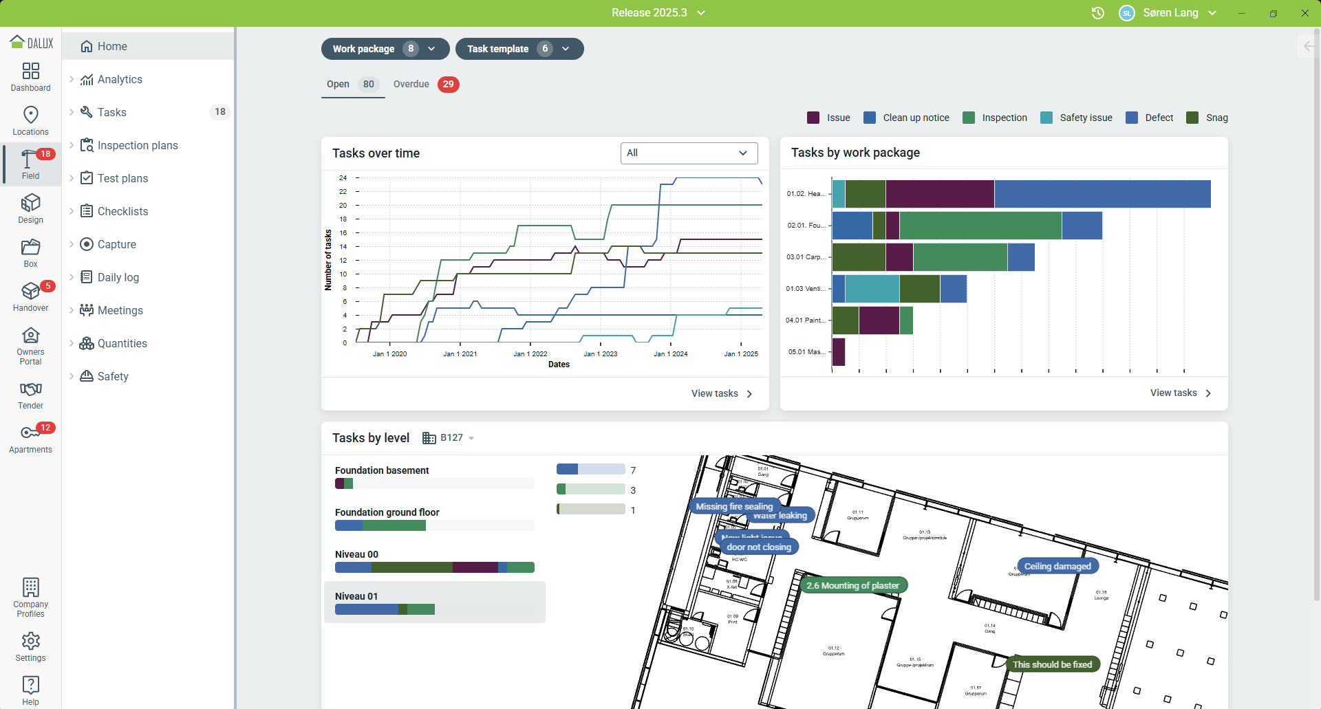
Task: Select the Issue color swatch in the legend
Action: 813,118
